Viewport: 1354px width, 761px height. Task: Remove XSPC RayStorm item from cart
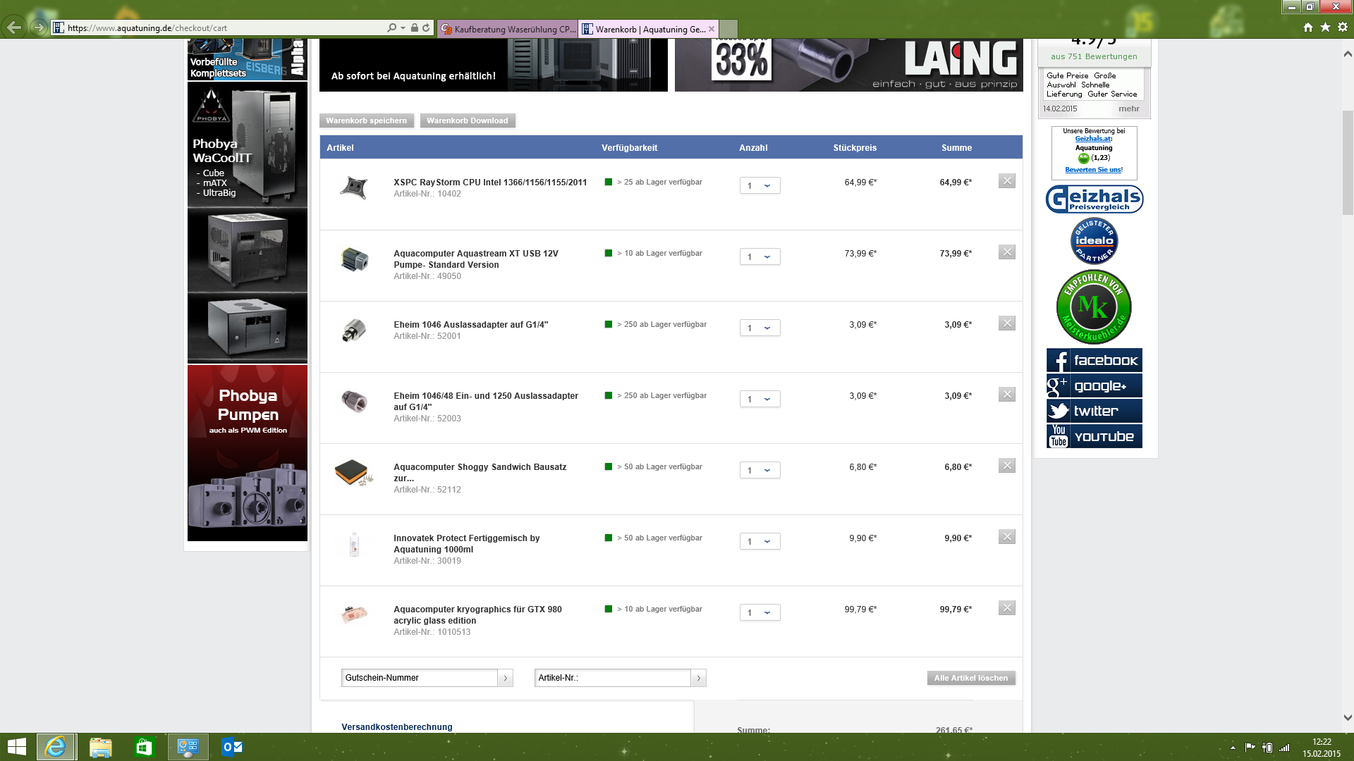(x=1006, y=181)
